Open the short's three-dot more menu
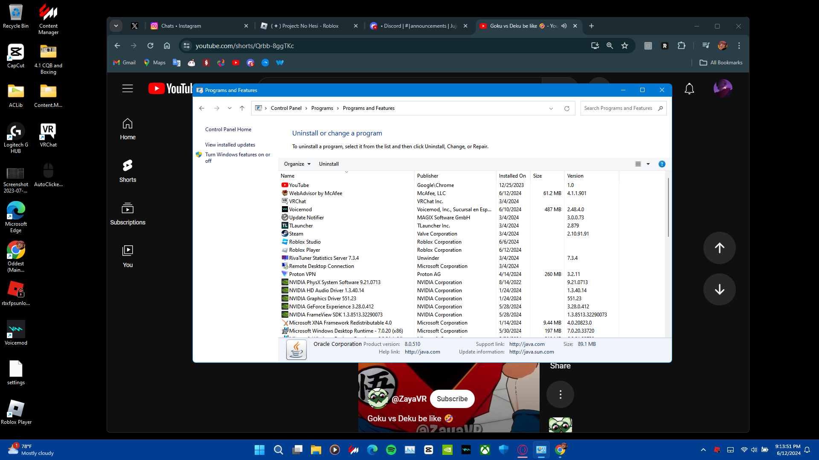The height and width of the screenshot is (460, 819). pos(560,394)
